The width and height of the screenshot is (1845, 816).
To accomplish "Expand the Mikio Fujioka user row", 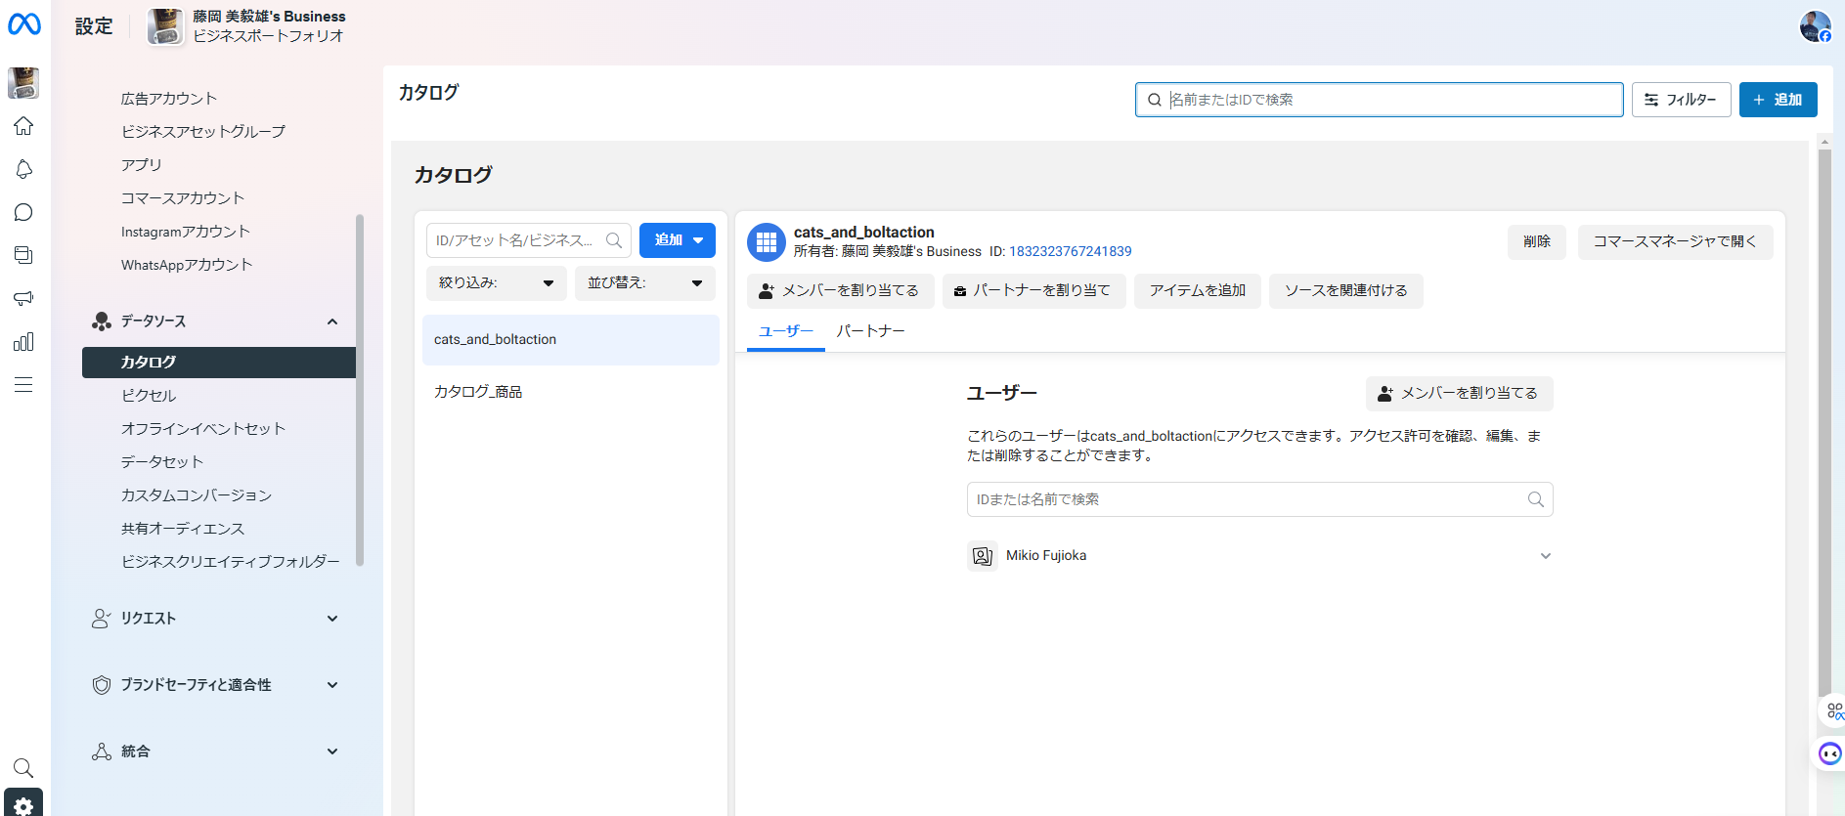I will pos(1546,556).
